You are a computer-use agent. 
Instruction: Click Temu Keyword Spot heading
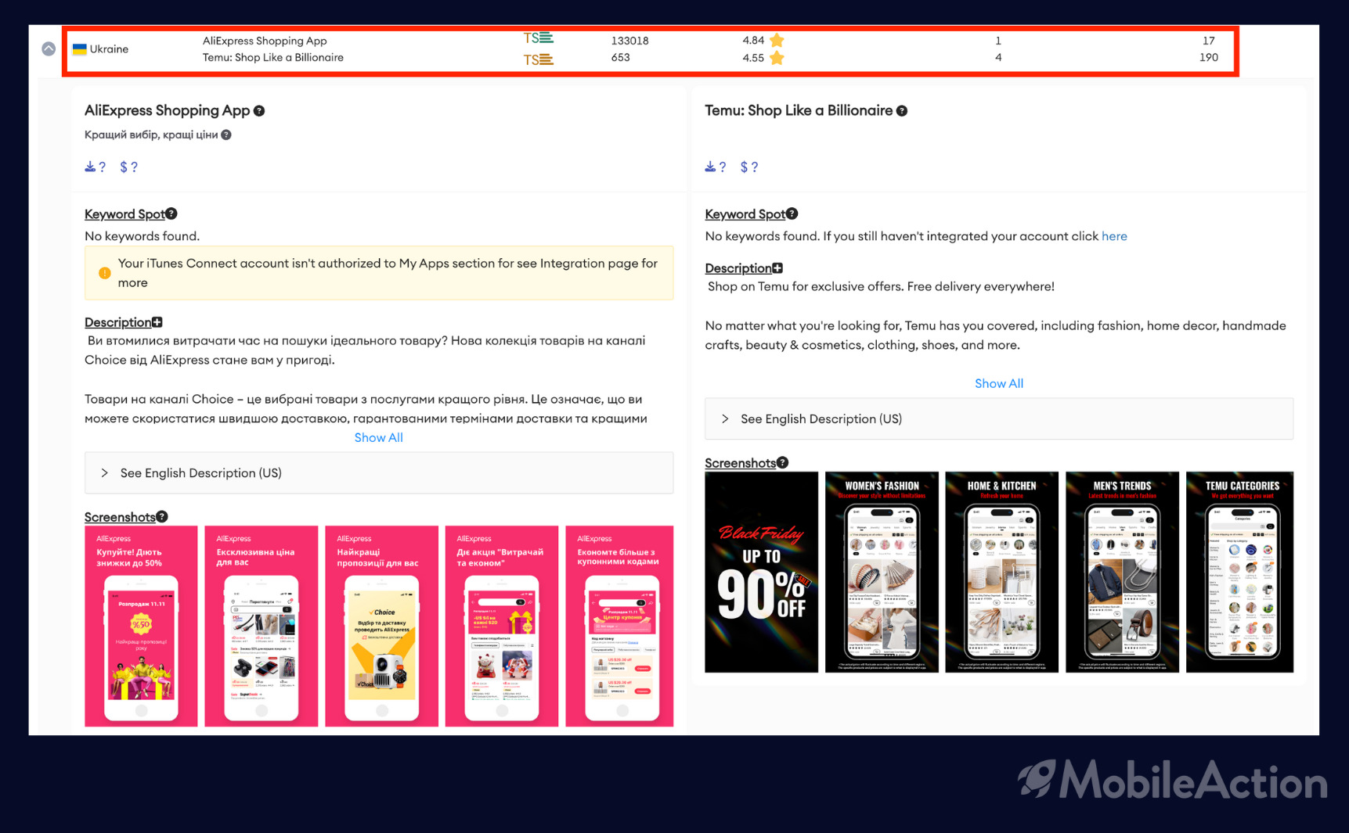coord(745,214)
